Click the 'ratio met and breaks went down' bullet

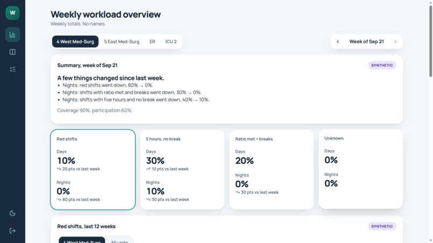pos(132,92)
